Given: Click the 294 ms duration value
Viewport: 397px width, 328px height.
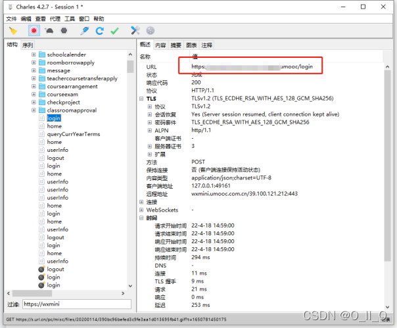Looking at the screenshot, I should pyautogui.click(x=200, y=257).
